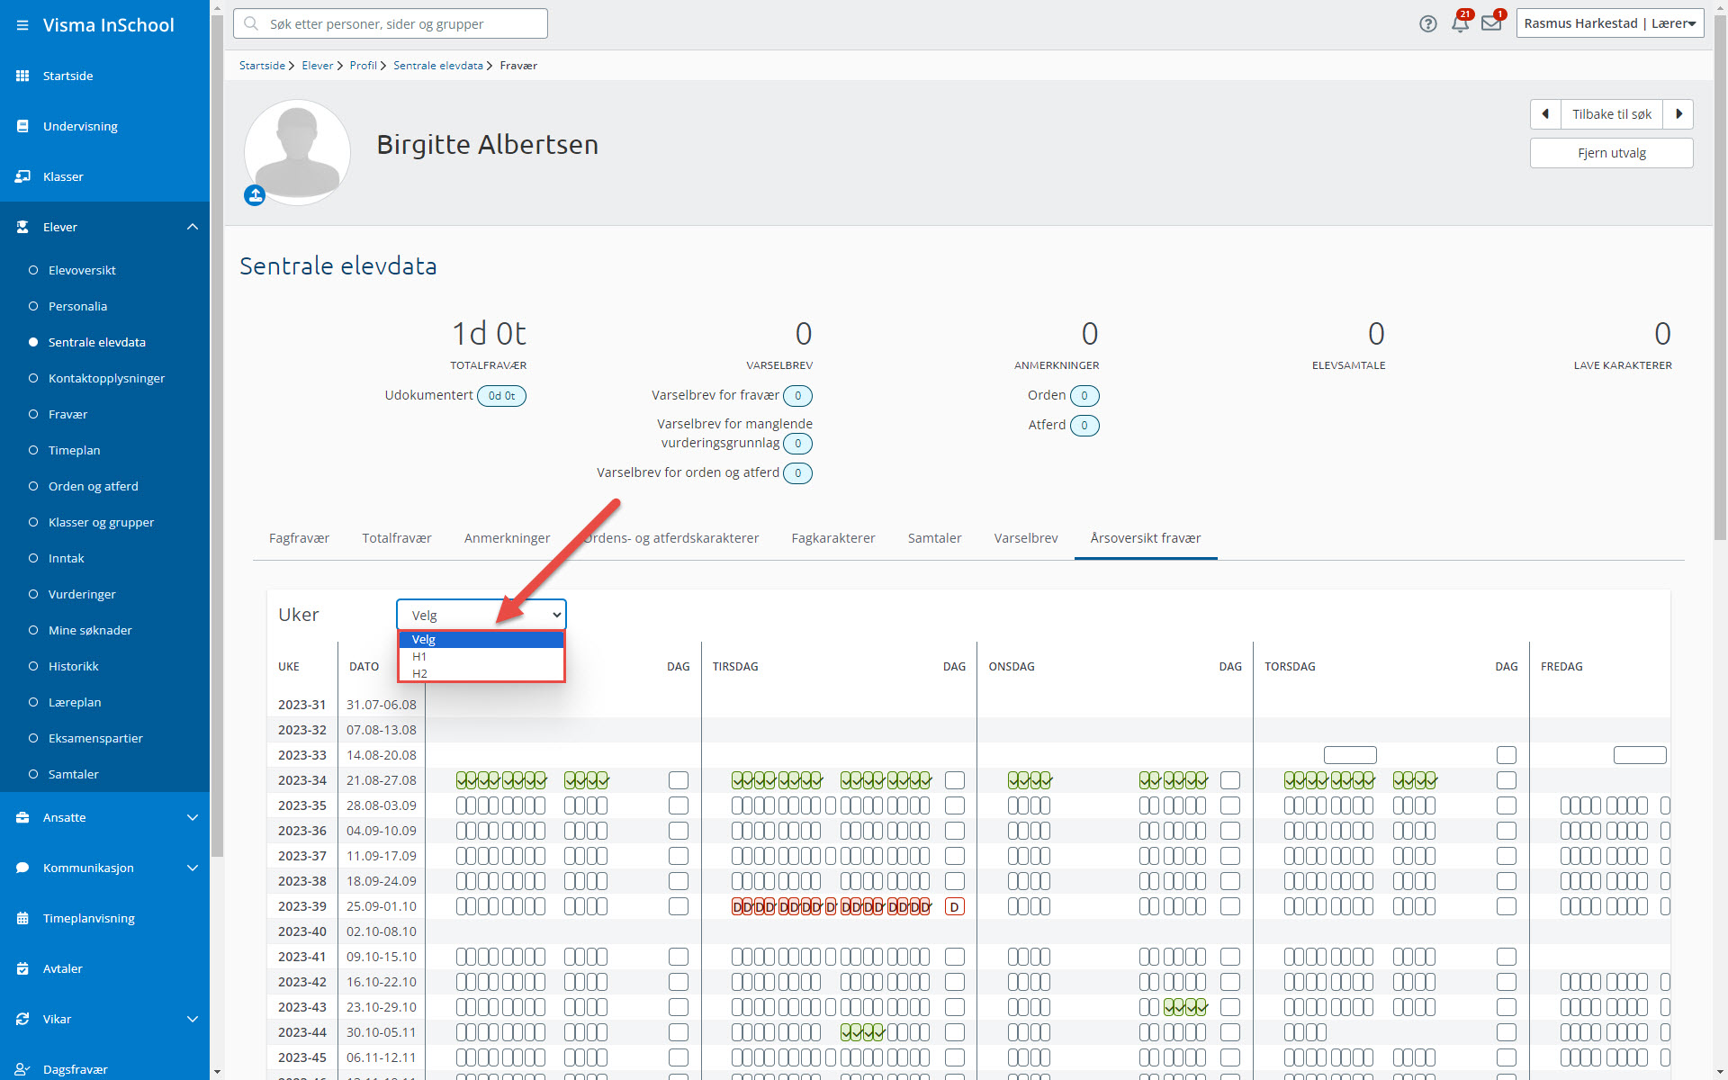1728x1080 pixels.
Task: Open Timeplan in the sidebar
Action: tap(74, 450)
